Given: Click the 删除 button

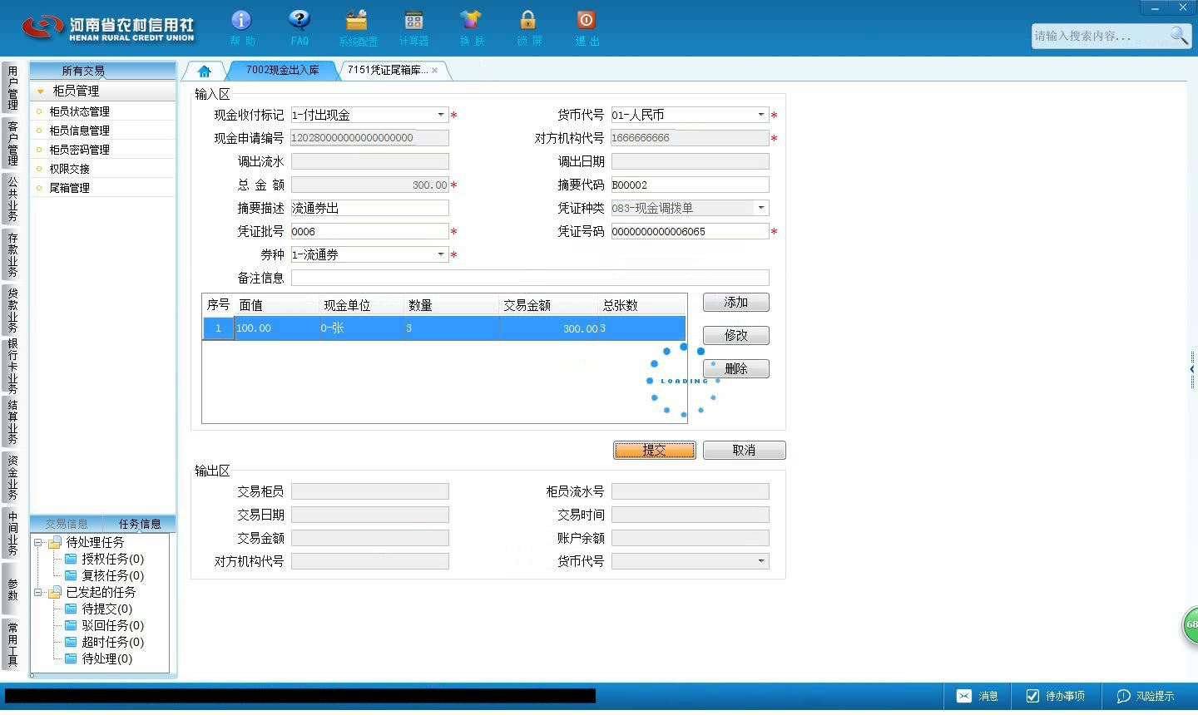Looking at the screenshot, I should pos(736,369).
